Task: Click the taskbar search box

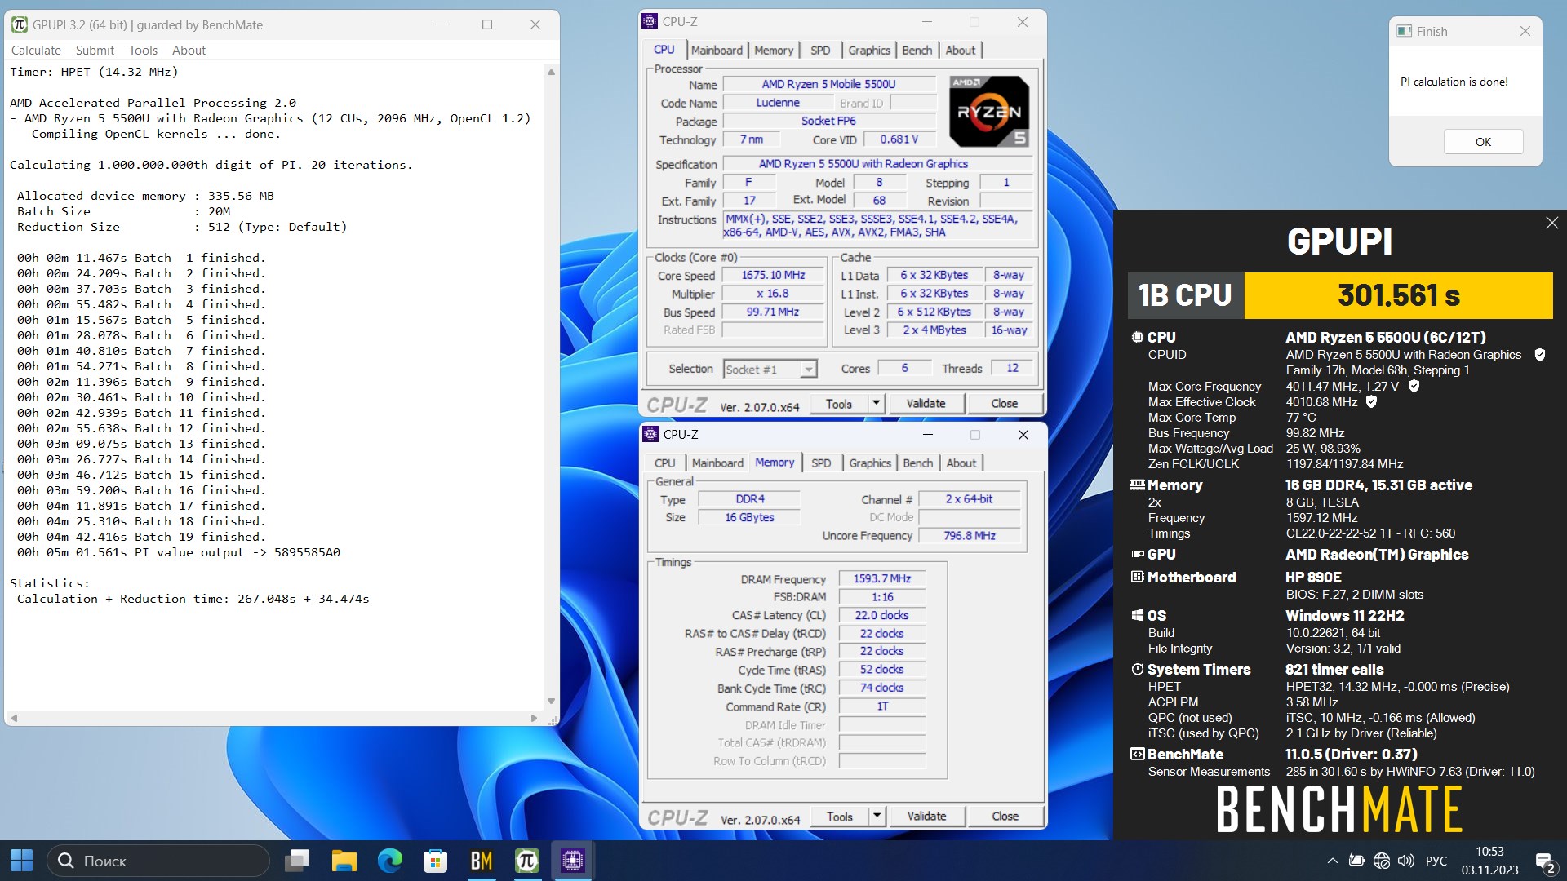Action: [158, 861]
